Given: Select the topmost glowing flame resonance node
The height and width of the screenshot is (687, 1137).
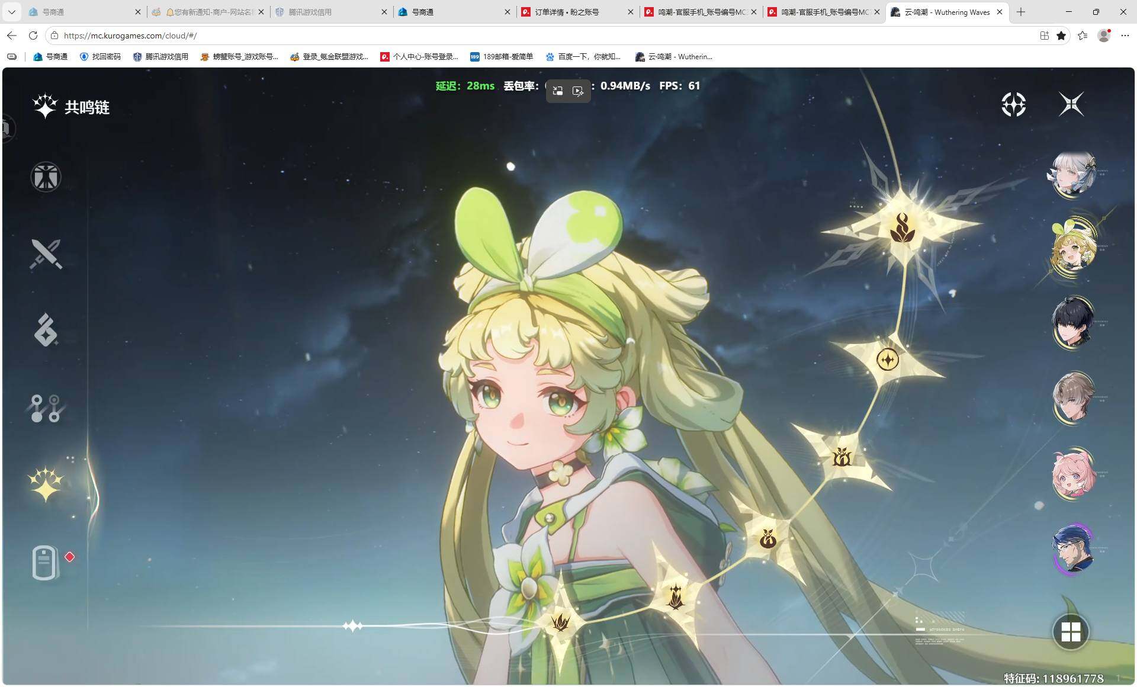Looking at the screenshot, I should tap(902, 227).
